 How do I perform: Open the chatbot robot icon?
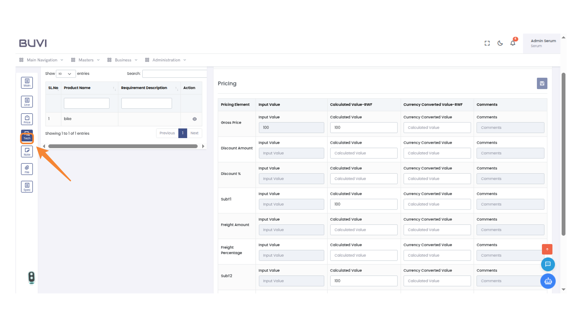point(548,281)
